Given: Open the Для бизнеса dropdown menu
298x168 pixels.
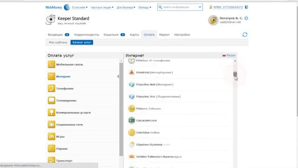Looking at the screenshot, I should tap(126, 7).
